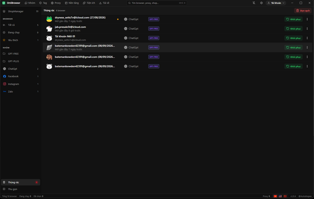Click the US flag in status bar
314x199 pixels.
click(280, 196)
